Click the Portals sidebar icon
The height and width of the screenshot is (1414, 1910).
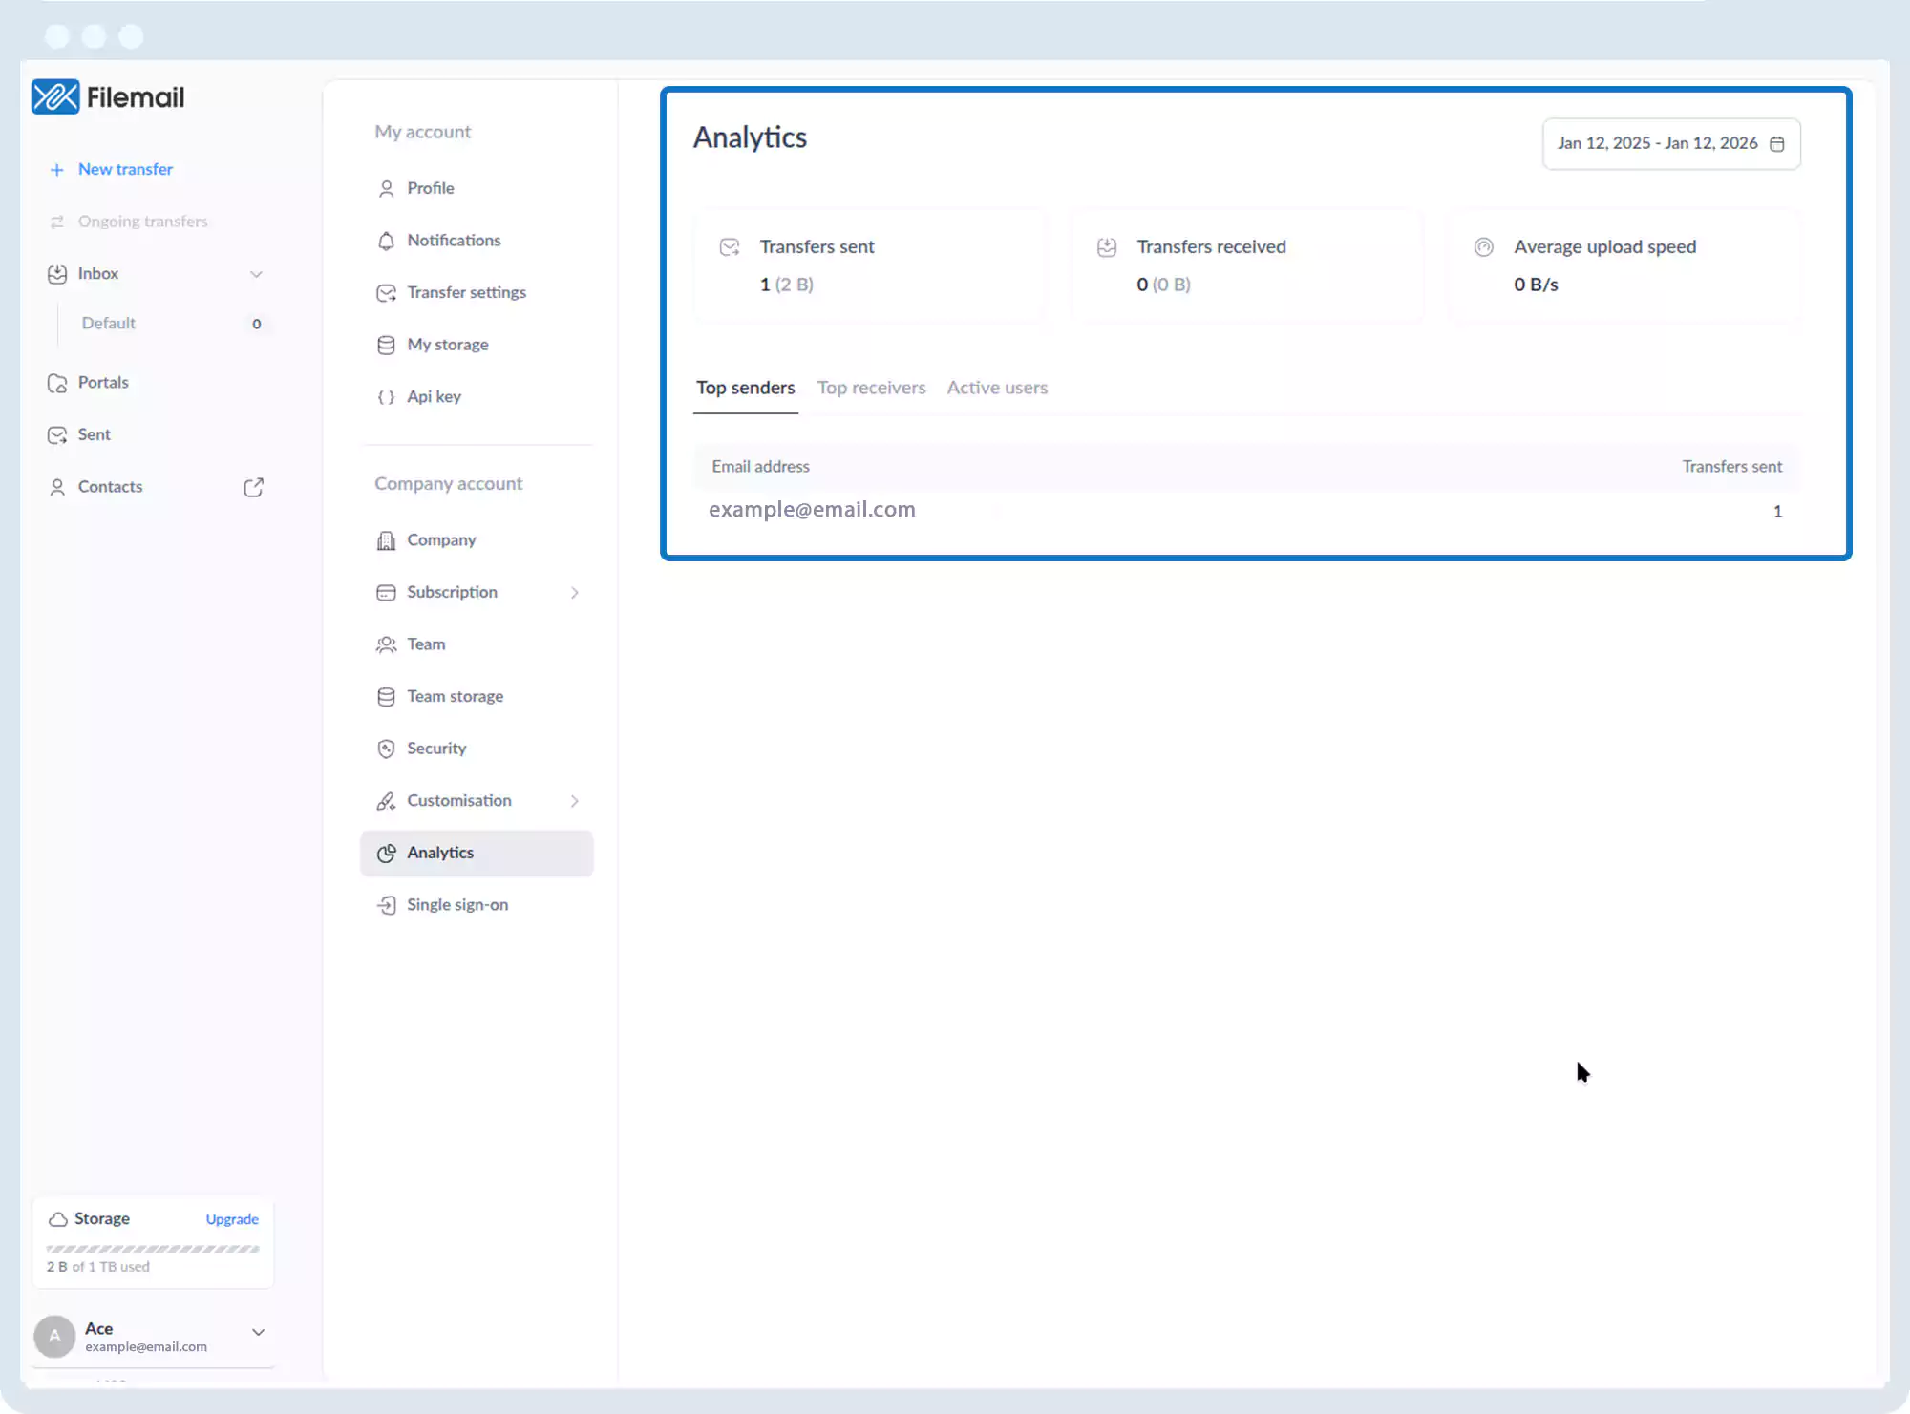[x=57, y=383]
